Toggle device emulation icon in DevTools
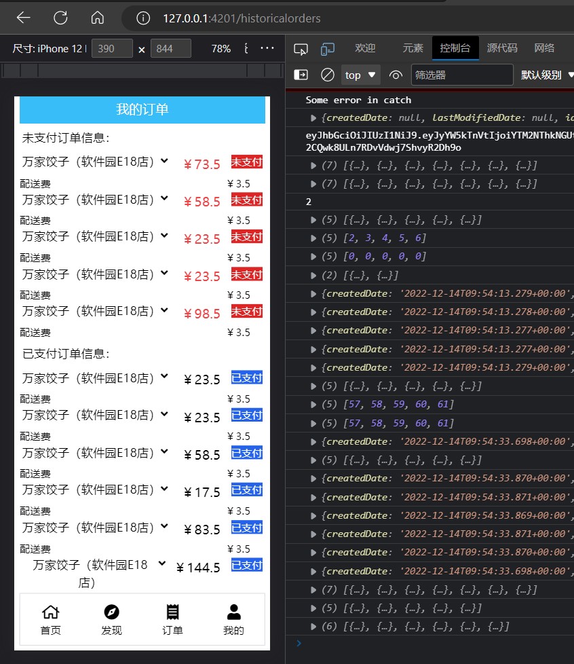 [328, 49]
